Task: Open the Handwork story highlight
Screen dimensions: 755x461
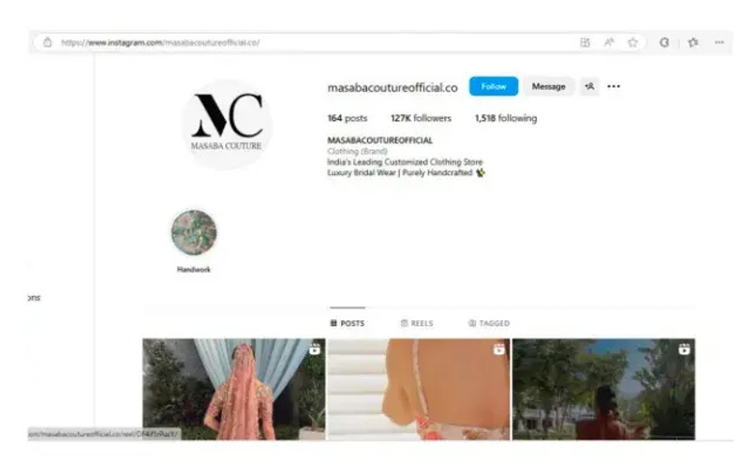Action: point(194,232)
